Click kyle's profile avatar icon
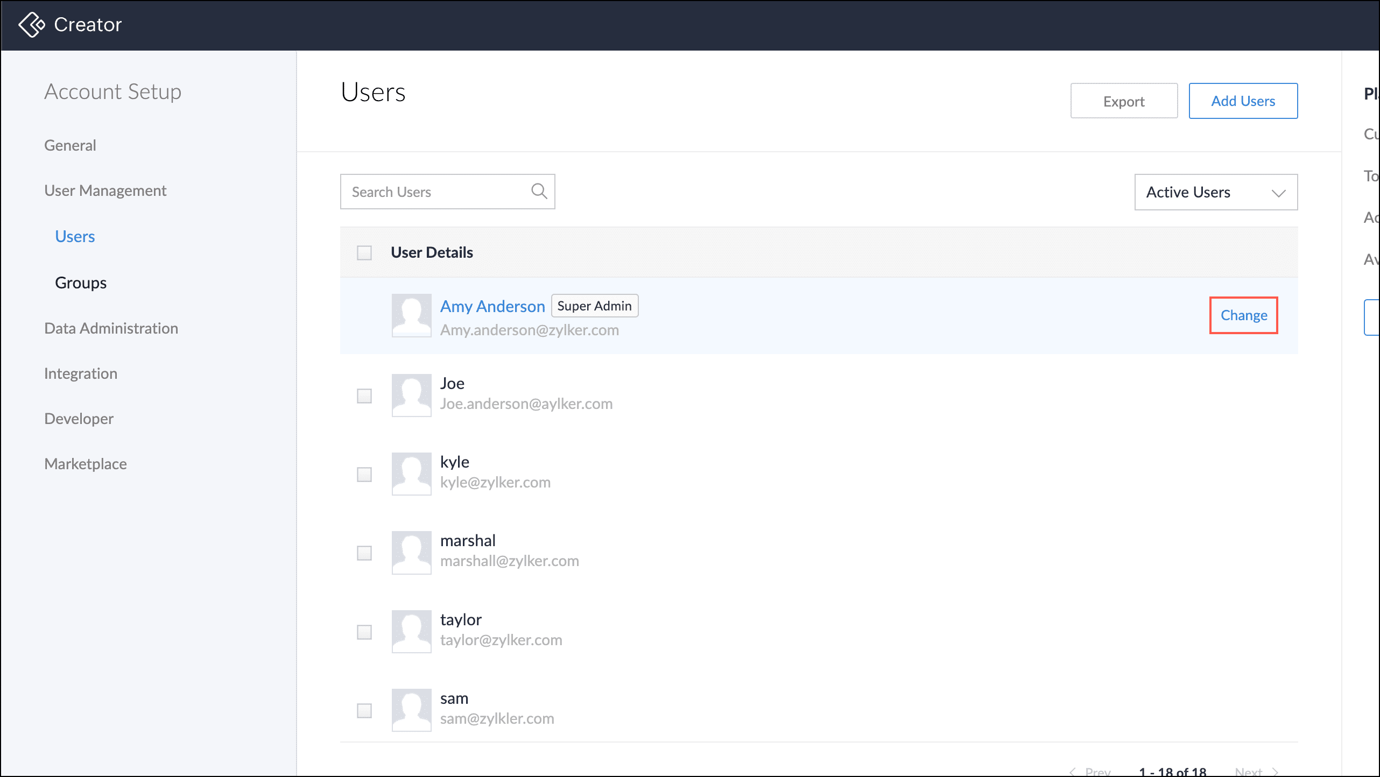 click(411, 474)
